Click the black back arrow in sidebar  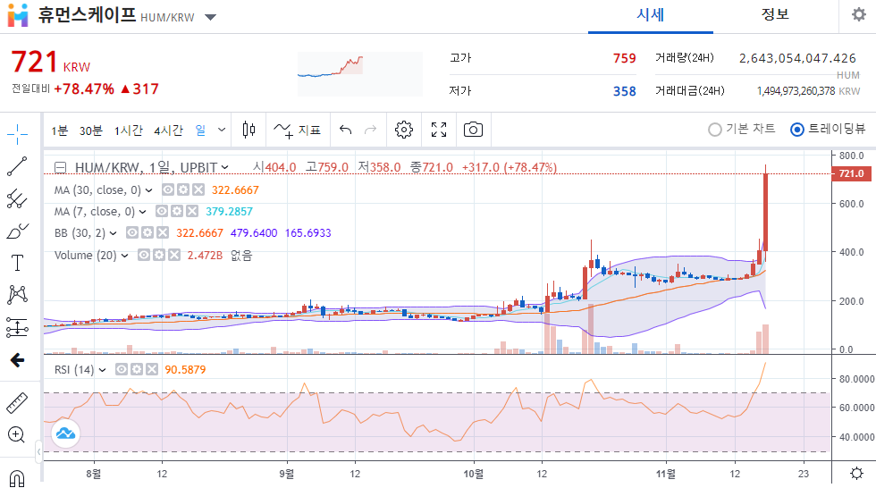point(17,360)
